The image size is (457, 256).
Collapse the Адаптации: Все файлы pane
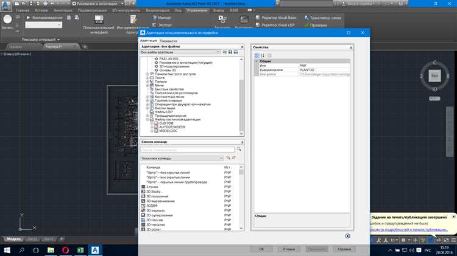tap(242, 47)
